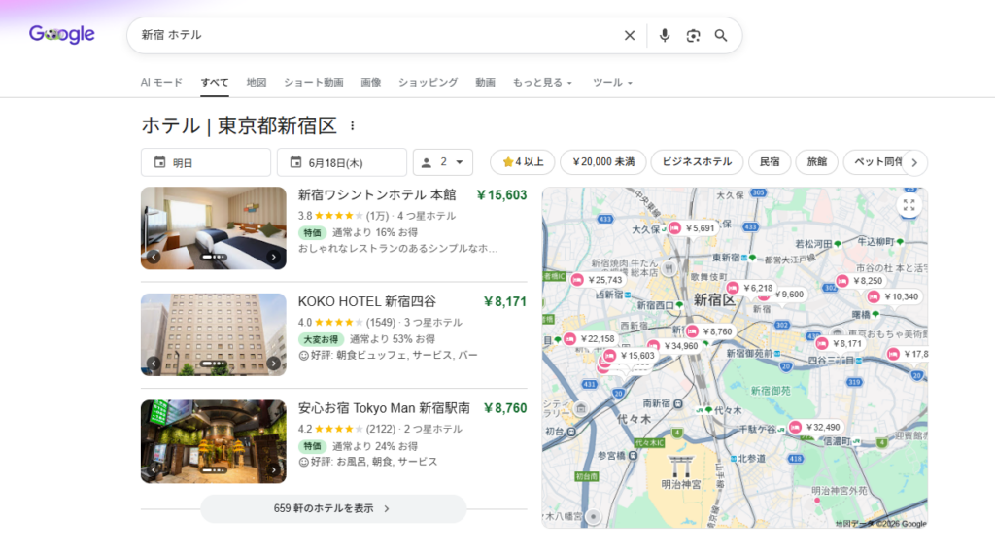Select the ¥6,218 hotel pin on map
This screenshot has width=995, height=555.
[750, 288]
